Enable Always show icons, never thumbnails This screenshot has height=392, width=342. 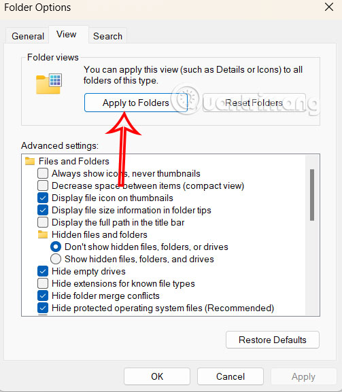pyautogui.click(x=43, y=173)
